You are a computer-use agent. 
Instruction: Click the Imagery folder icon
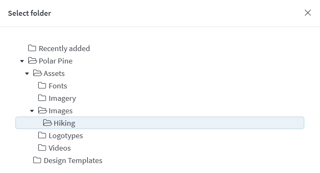pos(42,98)
